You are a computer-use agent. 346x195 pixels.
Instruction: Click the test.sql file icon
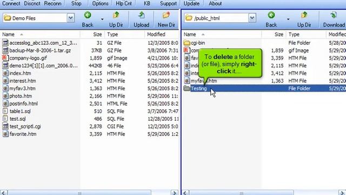point(5,119)
